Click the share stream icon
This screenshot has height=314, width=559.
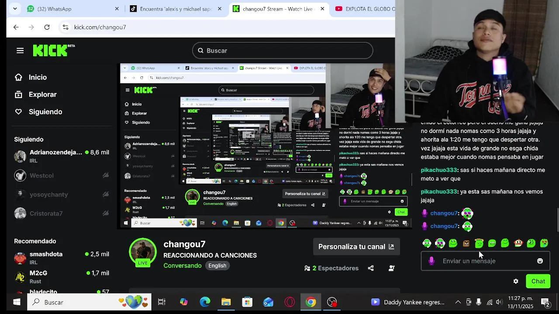(371, 268)
